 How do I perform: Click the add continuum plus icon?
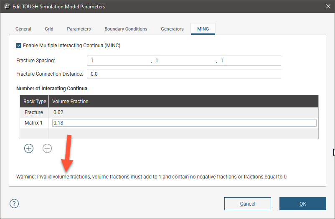29,148
